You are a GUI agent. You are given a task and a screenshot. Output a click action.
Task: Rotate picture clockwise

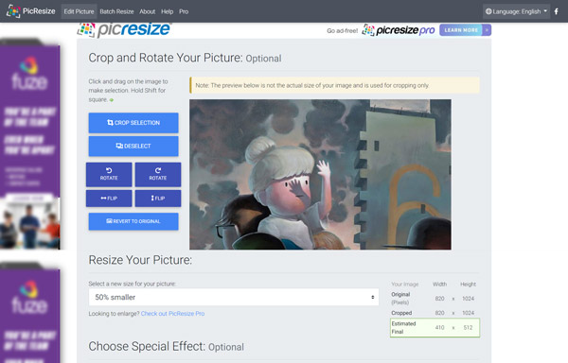[x=158, y=174]
